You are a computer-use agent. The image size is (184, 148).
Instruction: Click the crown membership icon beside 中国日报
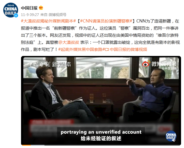pyautogui.click(x=41, y=8)
